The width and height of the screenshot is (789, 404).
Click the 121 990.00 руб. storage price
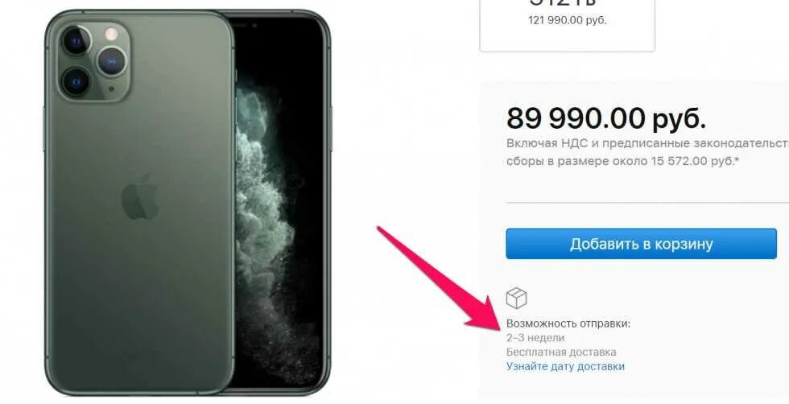tap(567, 21)
